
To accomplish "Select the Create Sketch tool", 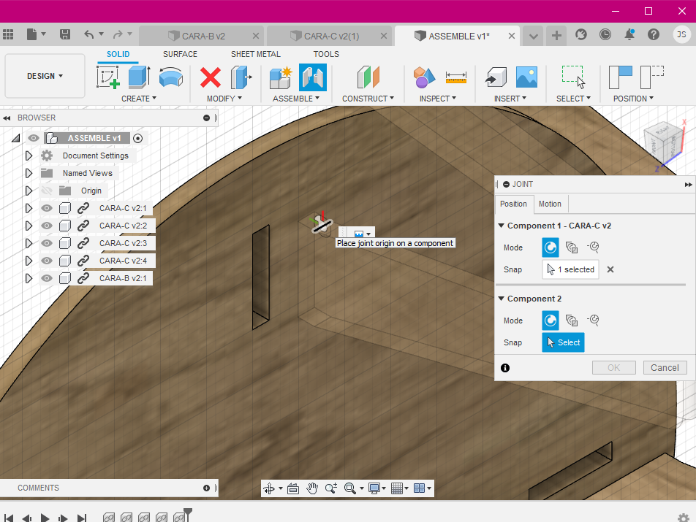I will point(108,77).
